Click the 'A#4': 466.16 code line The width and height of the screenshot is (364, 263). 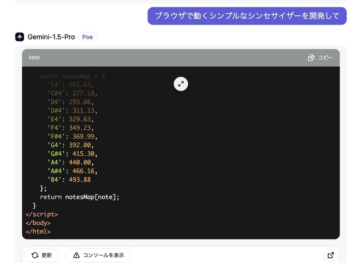click(72, 171)
